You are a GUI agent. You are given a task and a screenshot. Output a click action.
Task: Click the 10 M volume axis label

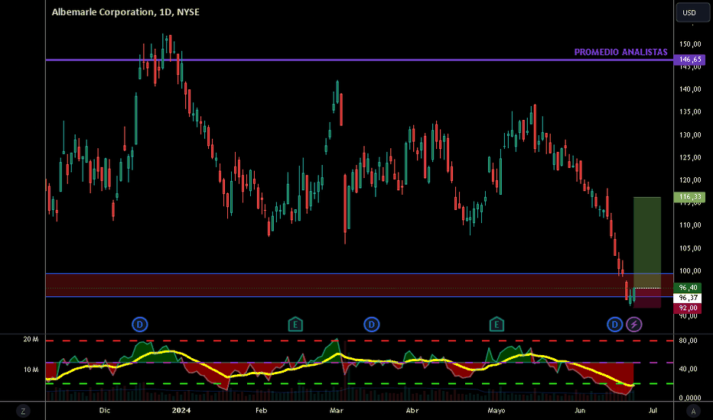coord(31,370)
